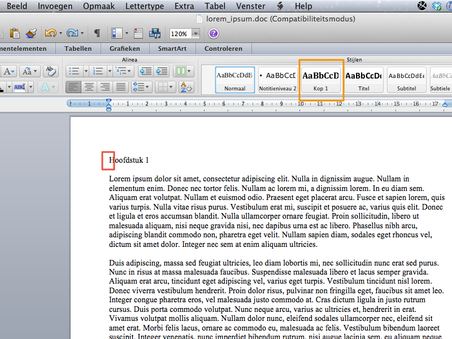
Task: Apply the Kop 1 heading style
Action: (321, 80)
